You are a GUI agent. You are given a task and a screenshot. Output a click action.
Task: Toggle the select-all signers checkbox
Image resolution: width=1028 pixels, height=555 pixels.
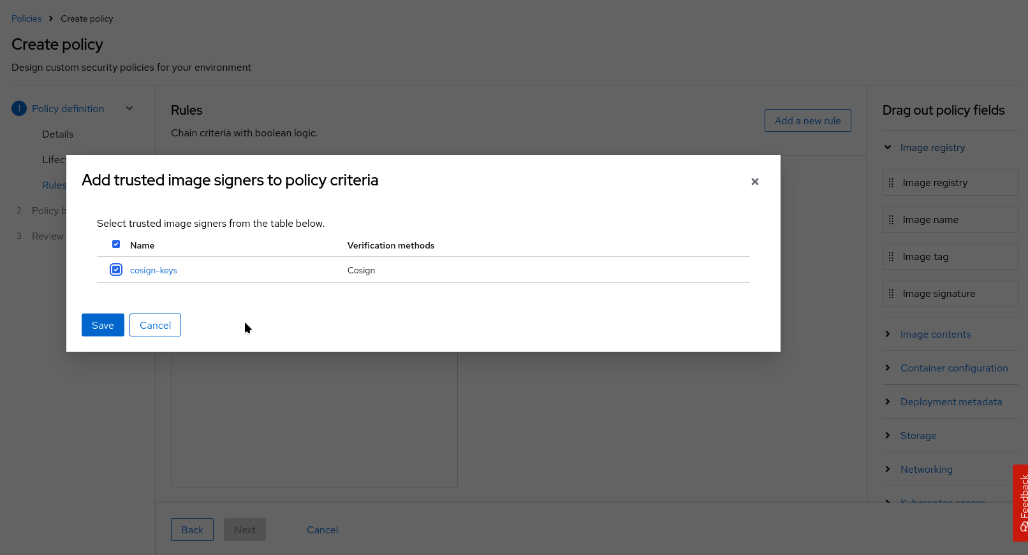116,245
